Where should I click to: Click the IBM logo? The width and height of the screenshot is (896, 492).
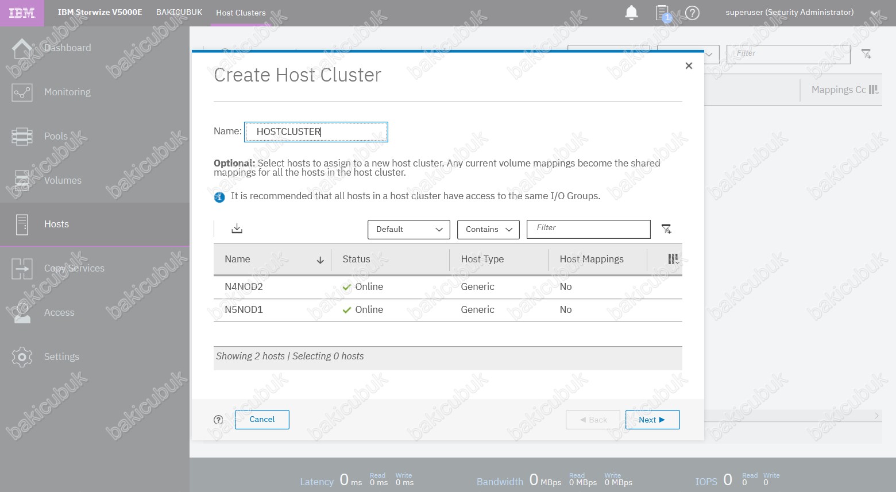(x=22, y=13)
